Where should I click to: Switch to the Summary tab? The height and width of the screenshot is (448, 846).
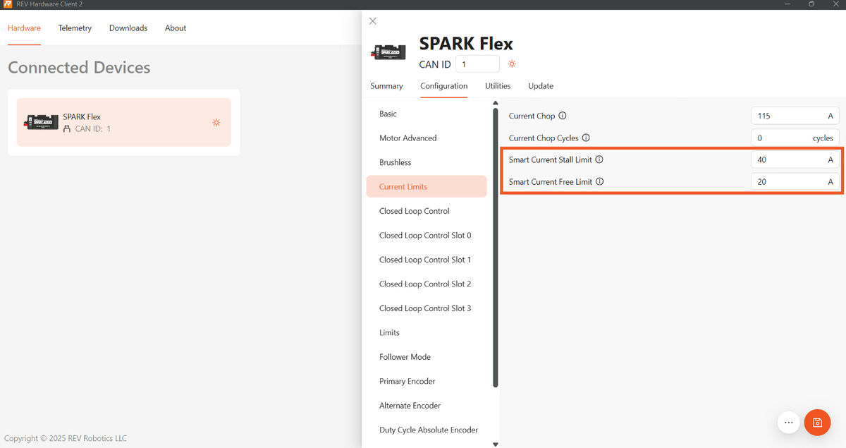coord(386,86)
